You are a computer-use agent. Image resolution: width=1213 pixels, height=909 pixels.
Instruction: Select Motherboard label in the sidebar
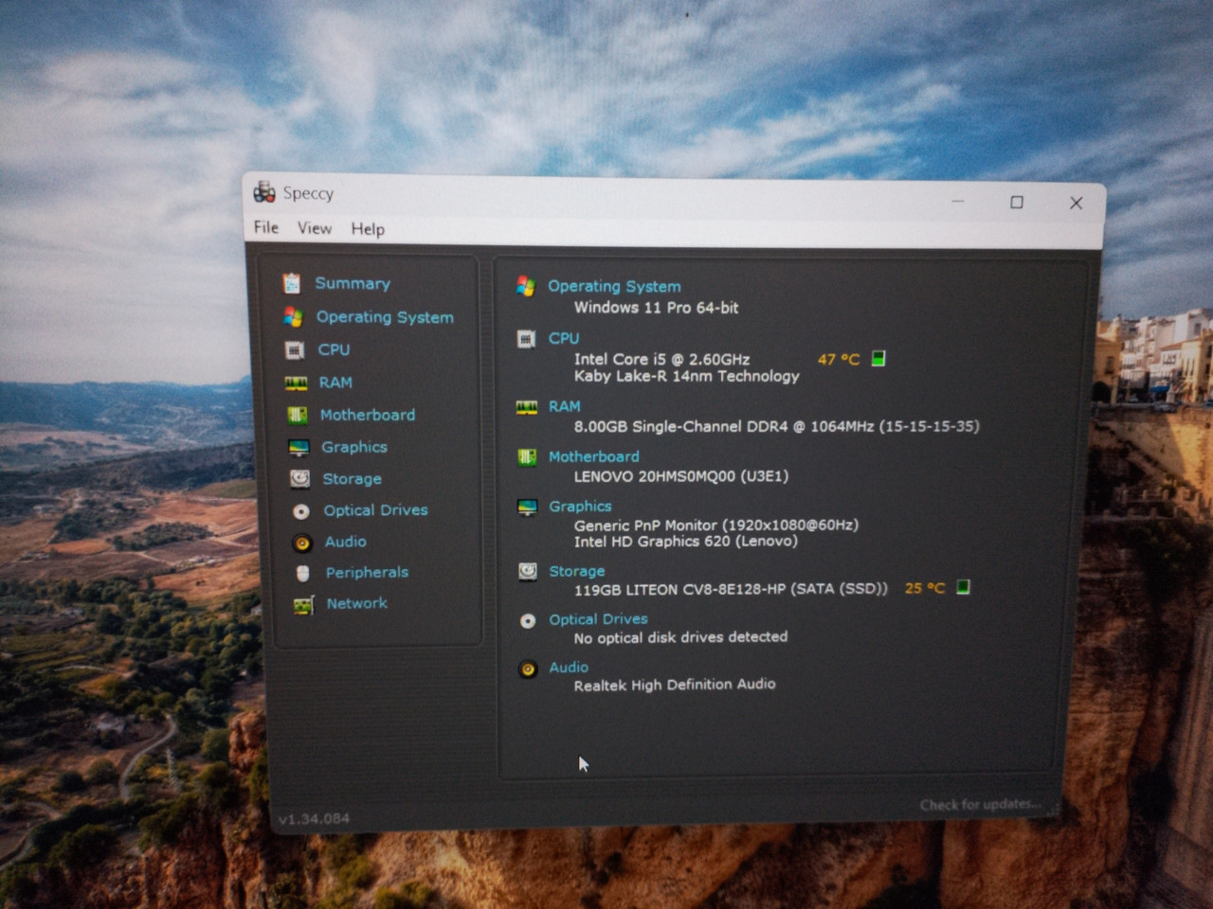pyautogui.click(x=368, y=415)
